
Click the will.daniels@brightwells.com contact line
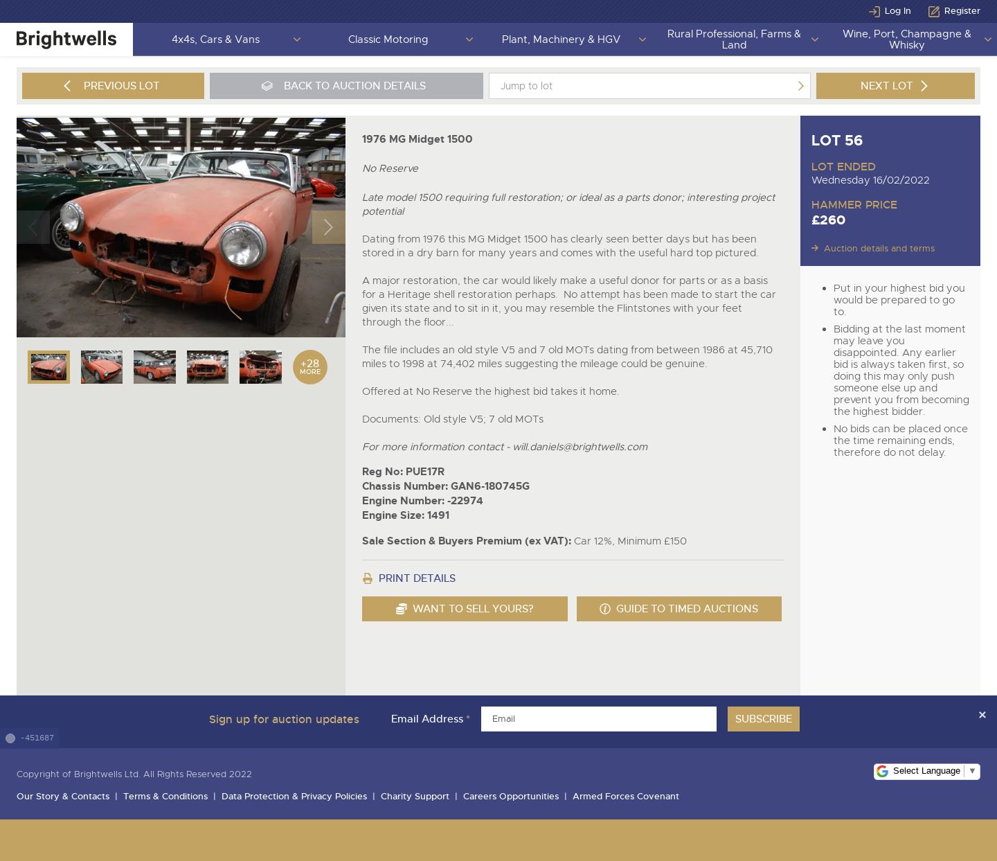pos(505,447)
